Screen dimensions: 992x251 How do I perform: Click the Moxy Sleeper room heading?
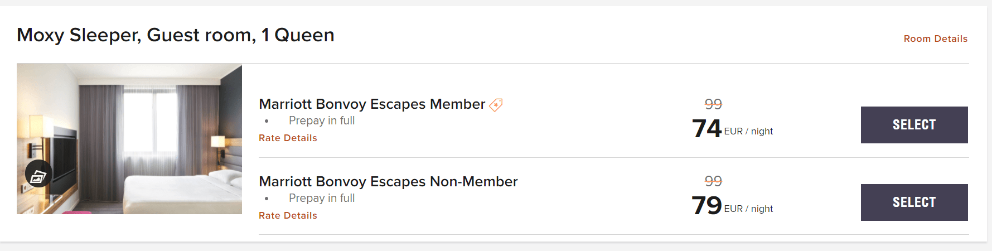[176, 35]
